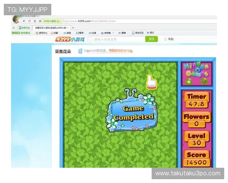Click the 4399小游戏 site logo
This screenshot has height=183, width=228.
click(x=70, y=39)
